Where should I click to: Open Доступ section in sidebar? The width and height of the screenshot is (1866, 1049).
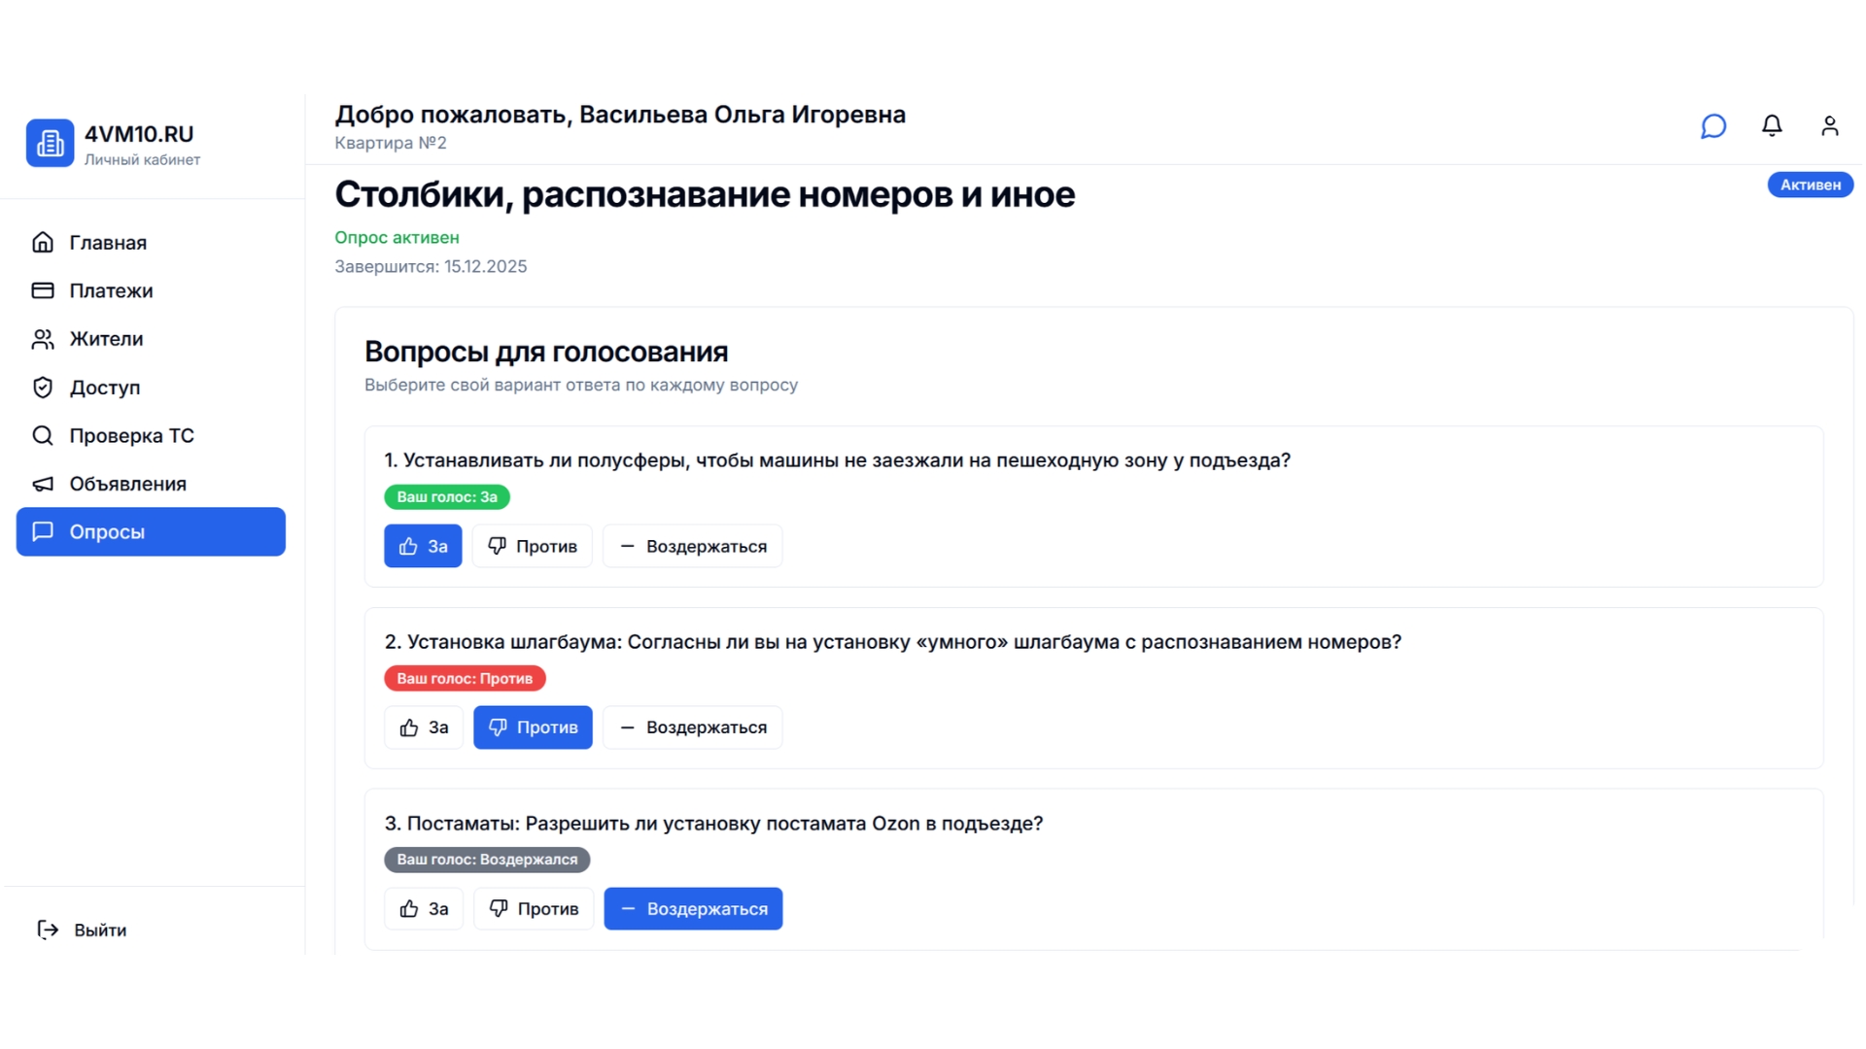(106, 387)
